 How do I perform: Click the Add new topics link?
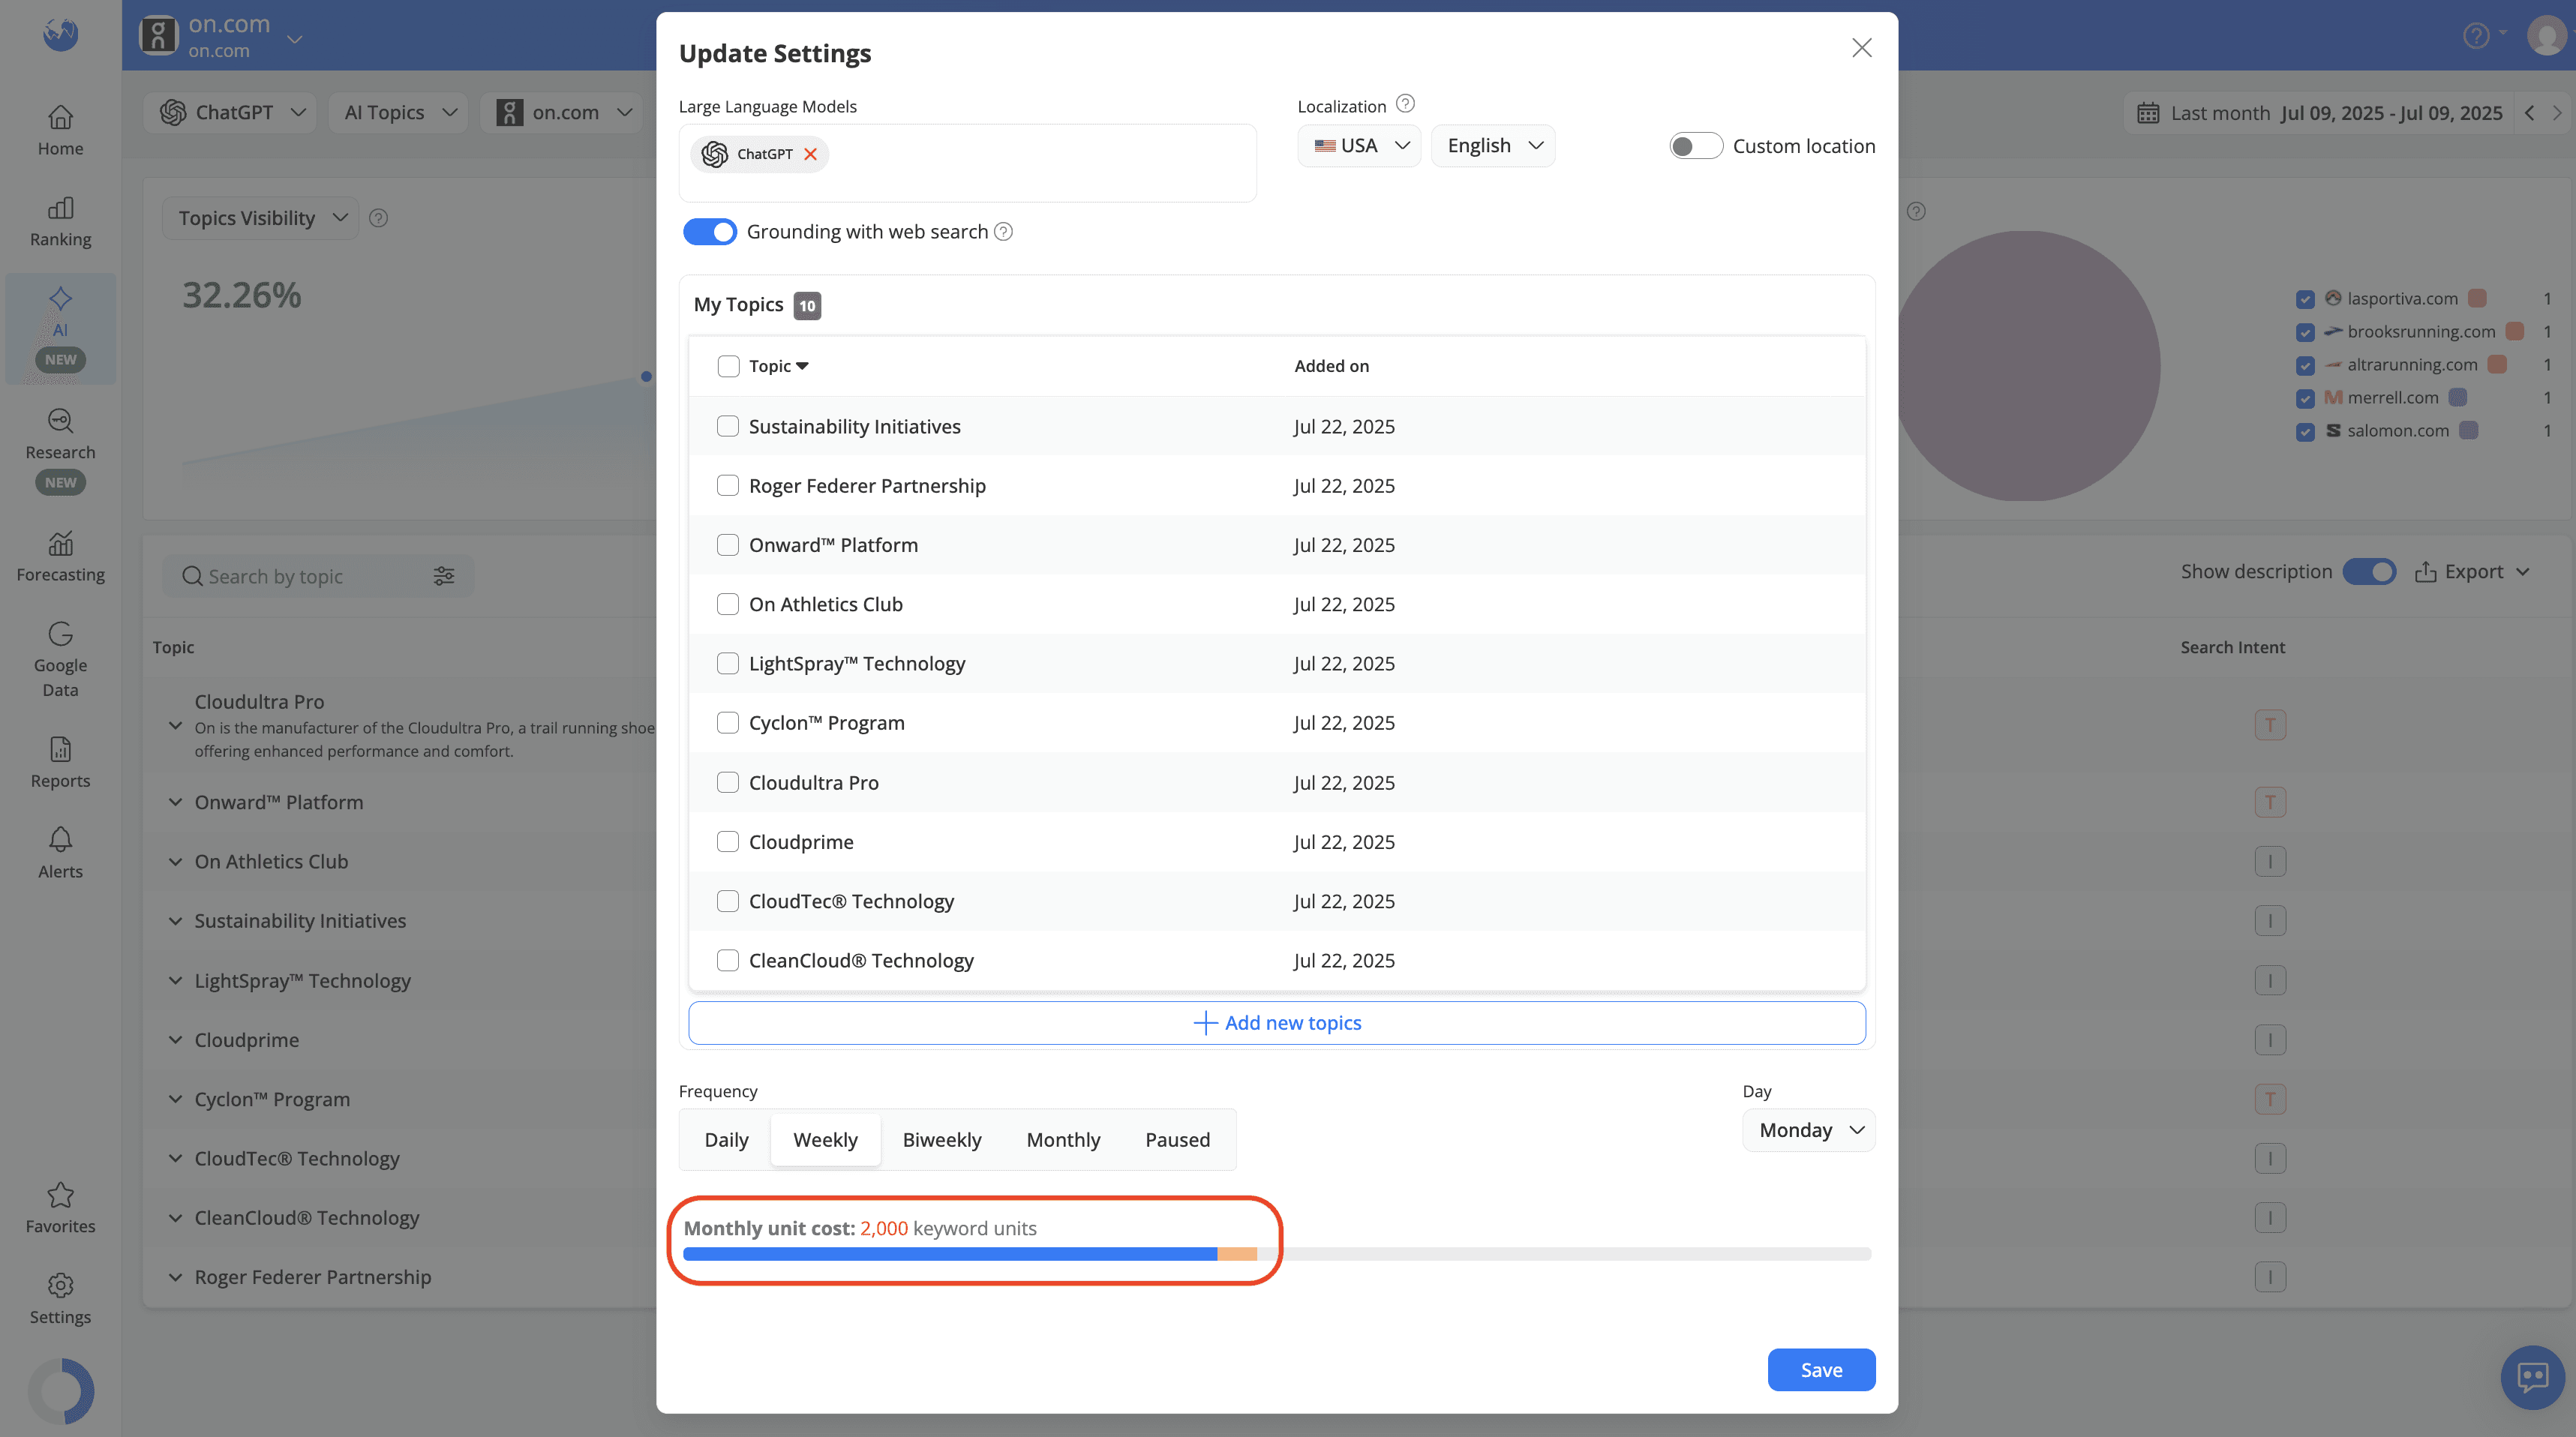pos(1277,1022)
